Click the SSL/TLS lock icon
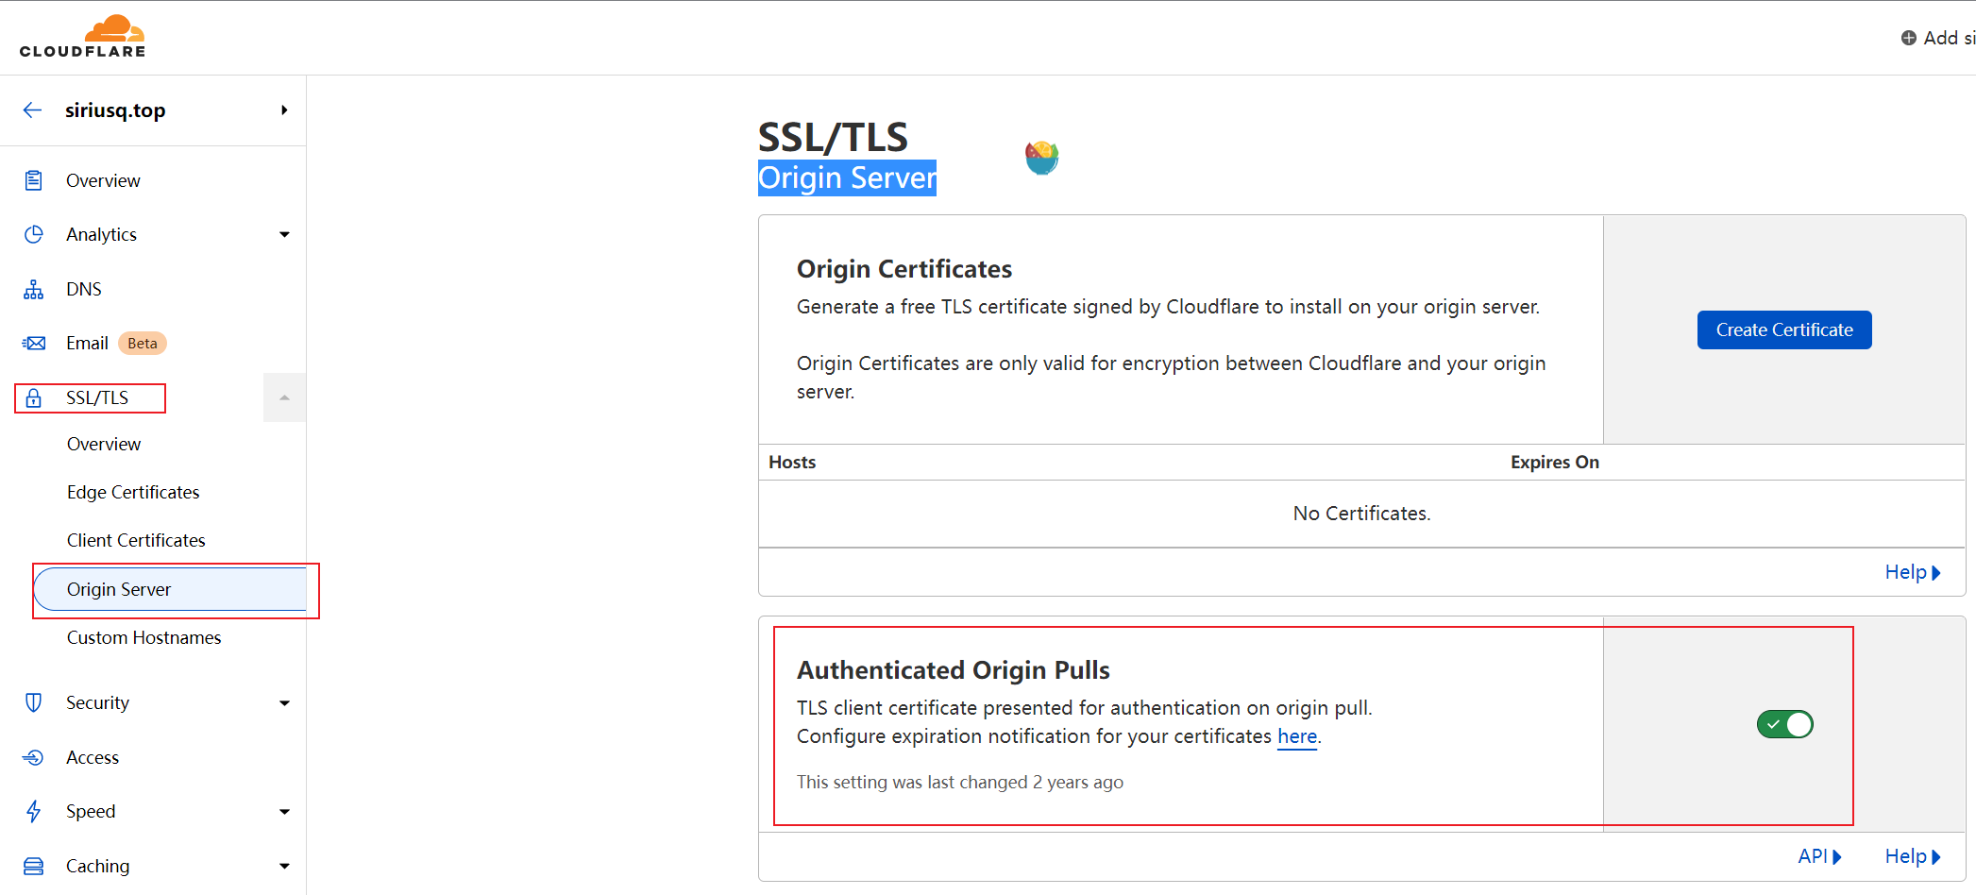The image size is (1976, 895). 34,397
